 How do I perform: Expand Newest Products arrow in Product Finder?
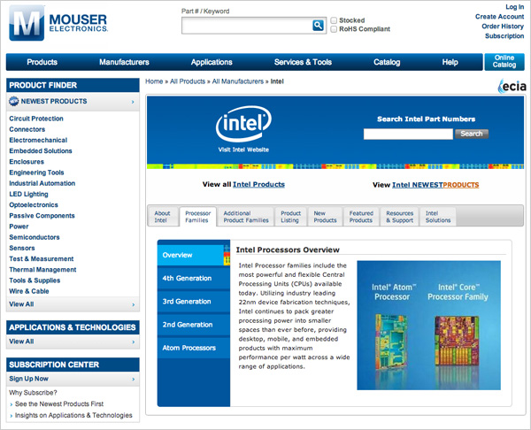click(133, 102)
